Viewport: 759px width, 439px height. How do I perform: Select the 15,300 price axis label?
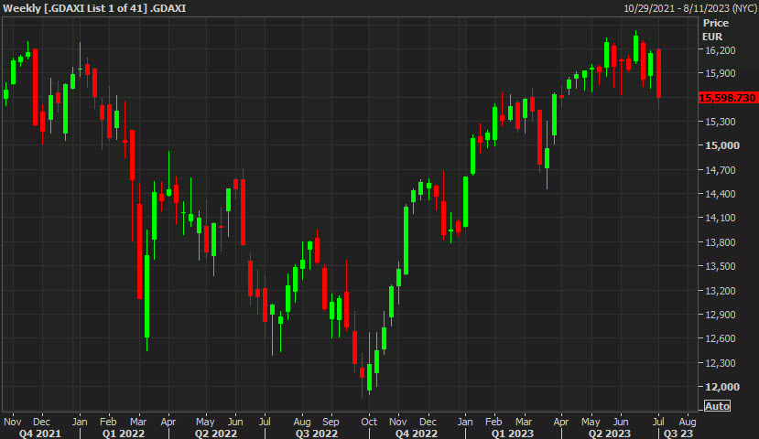coord(721,122)
